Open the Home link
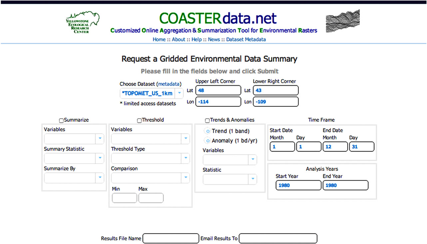The width and height of the screenshot is (427, 244). [x=159, y=39]
